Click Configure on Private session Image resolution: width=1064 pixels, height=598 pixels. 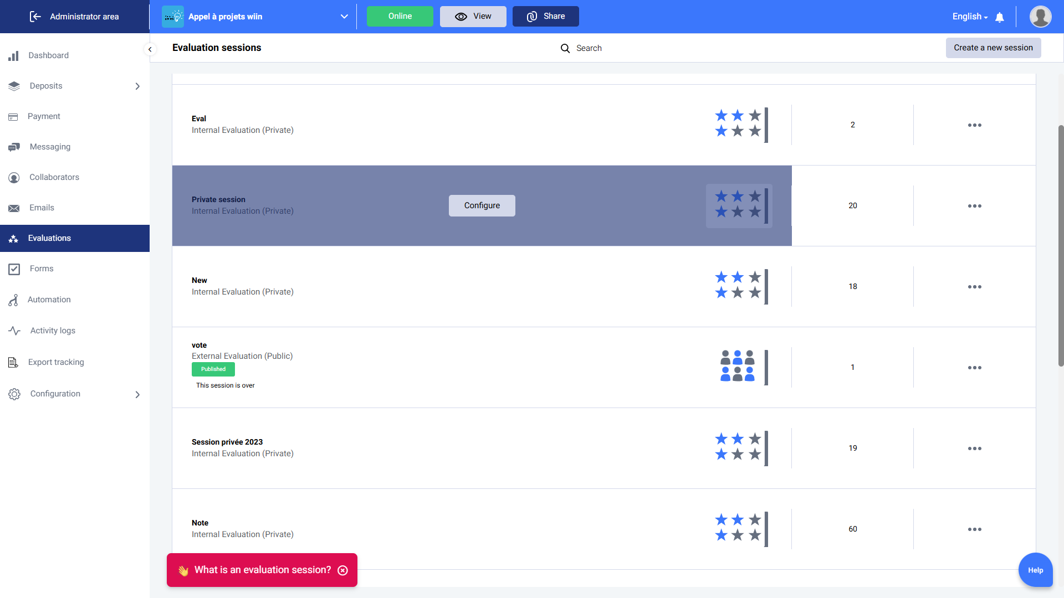pos(482,205)
